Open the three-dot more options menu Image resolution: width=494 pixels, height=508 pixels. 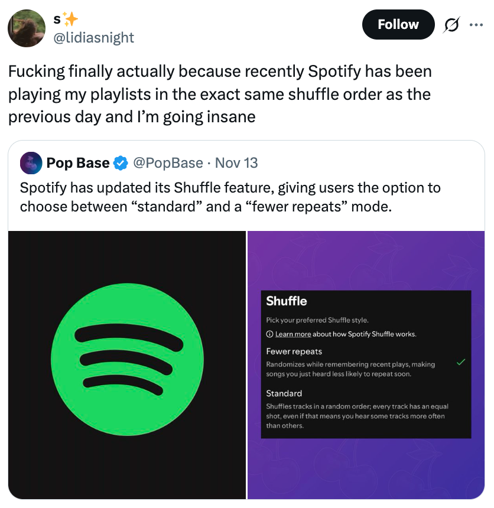(x=475, y=25)
